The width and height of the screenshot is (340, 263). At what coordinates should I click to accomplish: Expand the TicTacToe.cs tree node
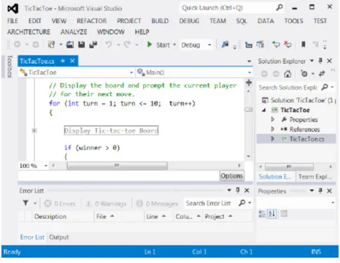click(x=273, y=139)
